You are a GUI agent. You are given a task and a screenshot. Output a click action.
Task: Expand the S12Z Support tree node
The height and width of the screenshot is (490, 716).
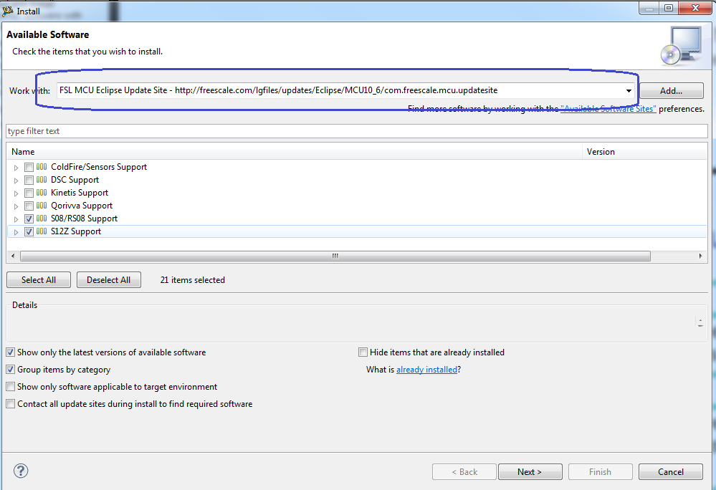click(x=16, y=232)
